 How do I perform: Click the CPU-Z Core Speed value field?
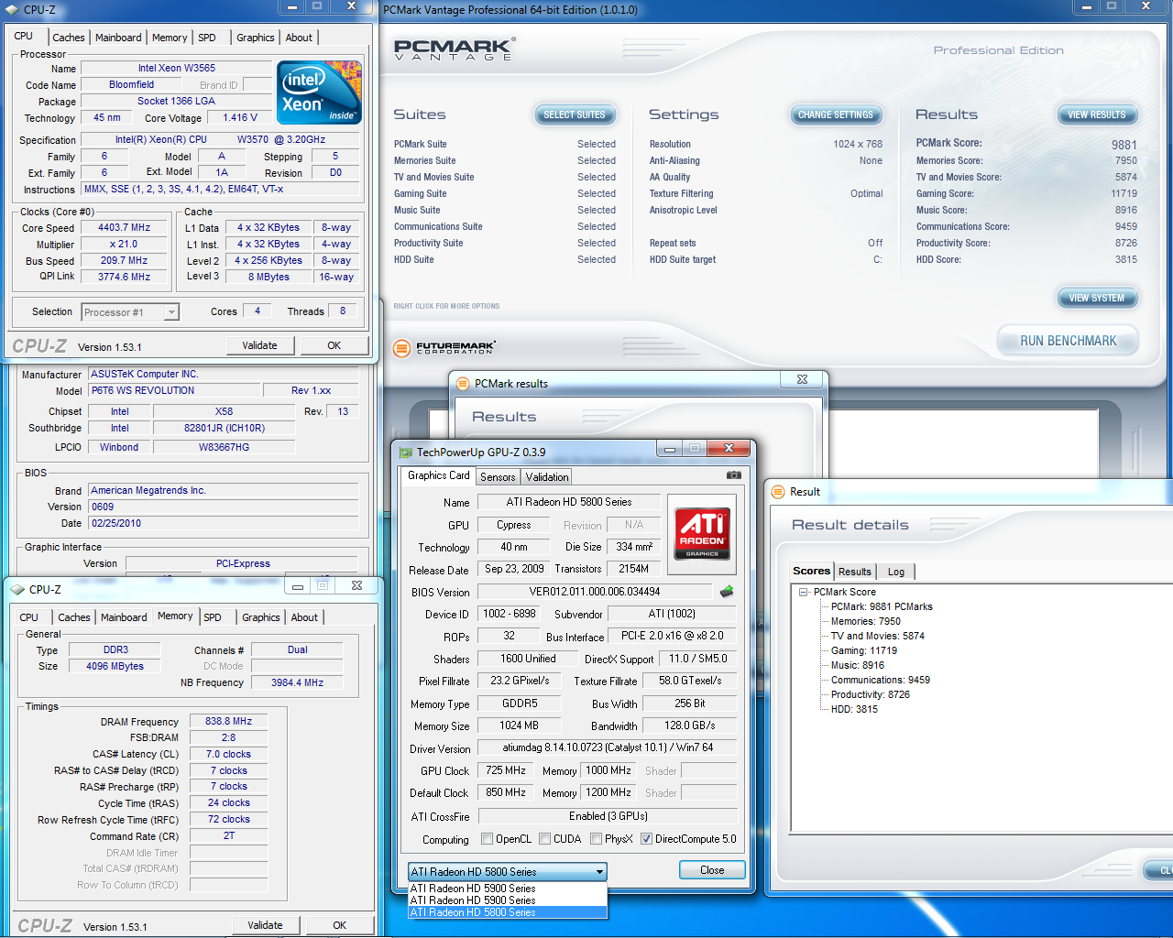pyautogui.click(x=124, y=228)
